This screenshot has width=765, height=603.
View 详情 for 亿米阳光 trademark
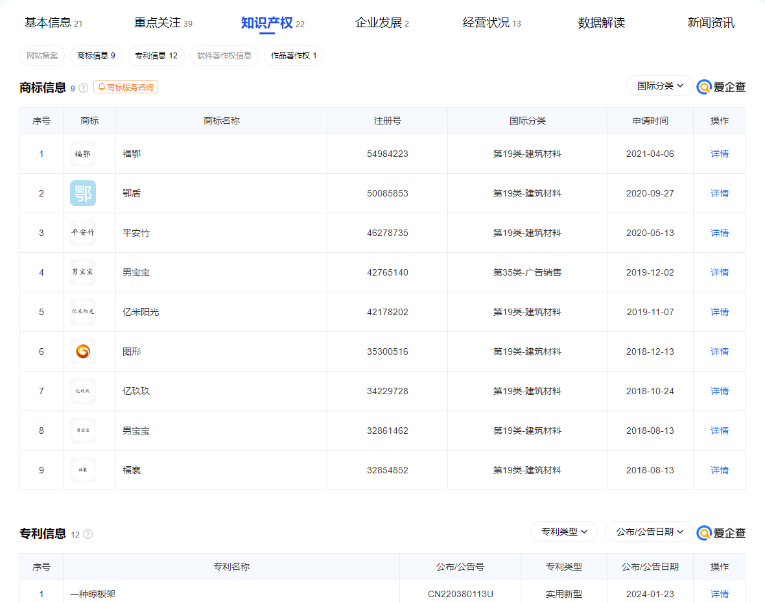tap(720, 312)
